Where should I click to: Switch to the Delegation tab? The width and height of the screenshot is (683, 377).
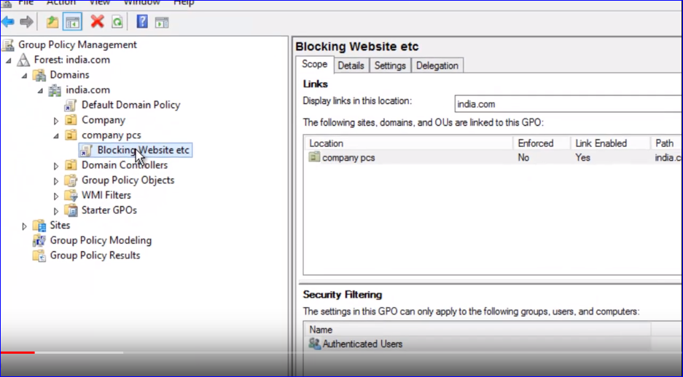click(x=437, y=66)
